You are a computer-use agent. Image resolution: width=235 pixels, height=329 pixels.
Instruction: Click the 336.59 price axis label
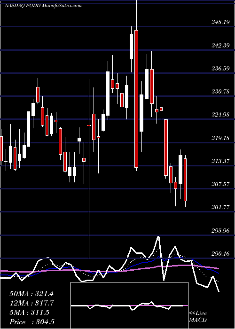pos(221,69)
